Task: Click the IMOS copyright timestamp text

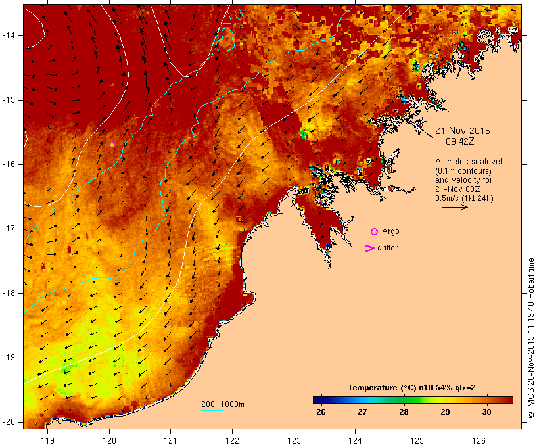Action: 531,339
